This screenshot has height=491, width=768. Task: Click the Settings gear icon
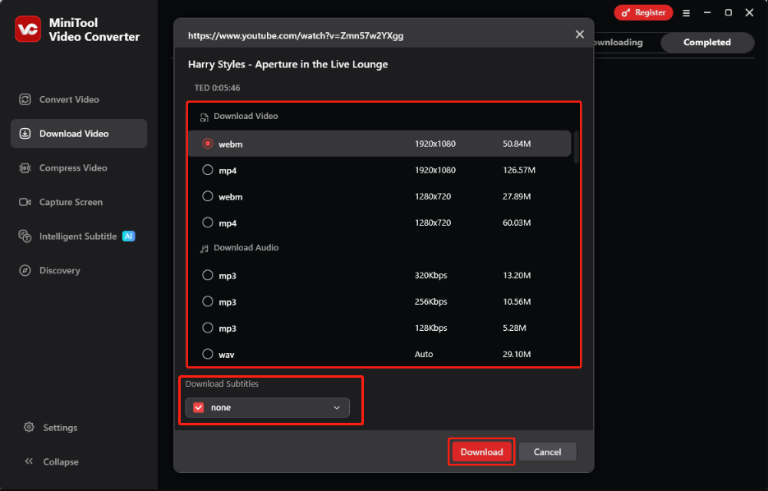(29, 427)
